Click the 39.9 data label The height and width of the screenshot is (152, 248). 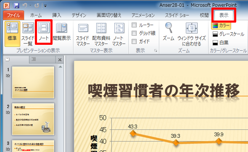[x=219, y=134]
